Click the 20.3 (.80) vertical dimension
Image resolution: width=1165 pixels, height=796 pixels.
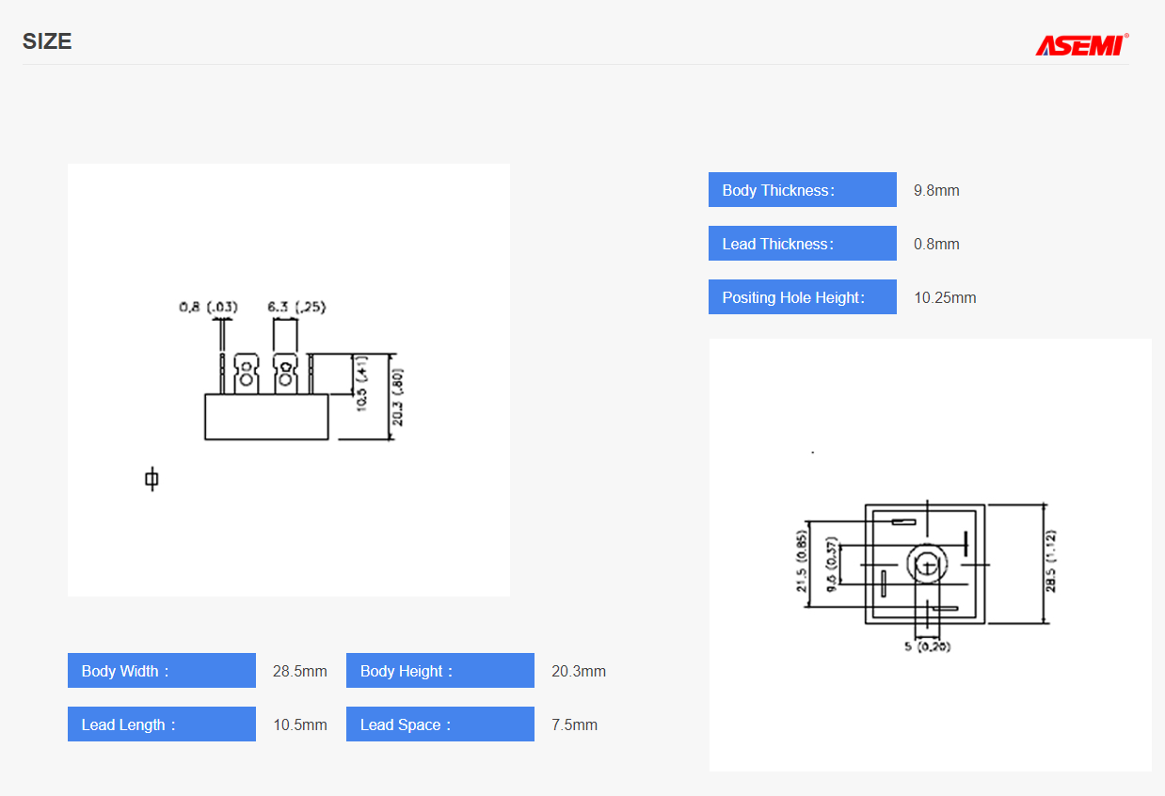coord(397,397)
